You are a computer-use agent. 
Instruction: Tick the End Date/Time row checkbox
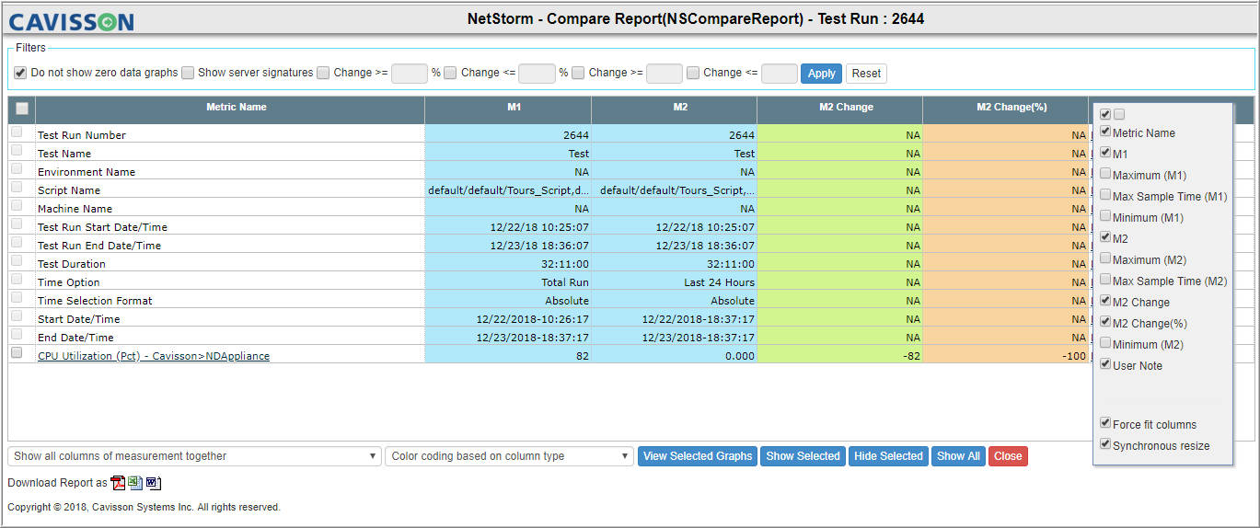coord(17,335)
